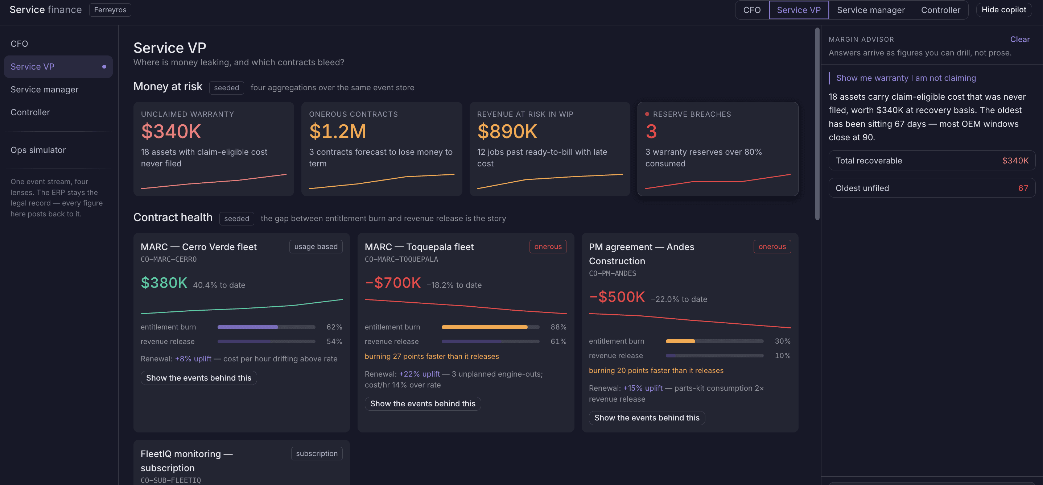Click the +15% uplift renewal link
The height and width of the screenshot is (485, 1043).
643,388
